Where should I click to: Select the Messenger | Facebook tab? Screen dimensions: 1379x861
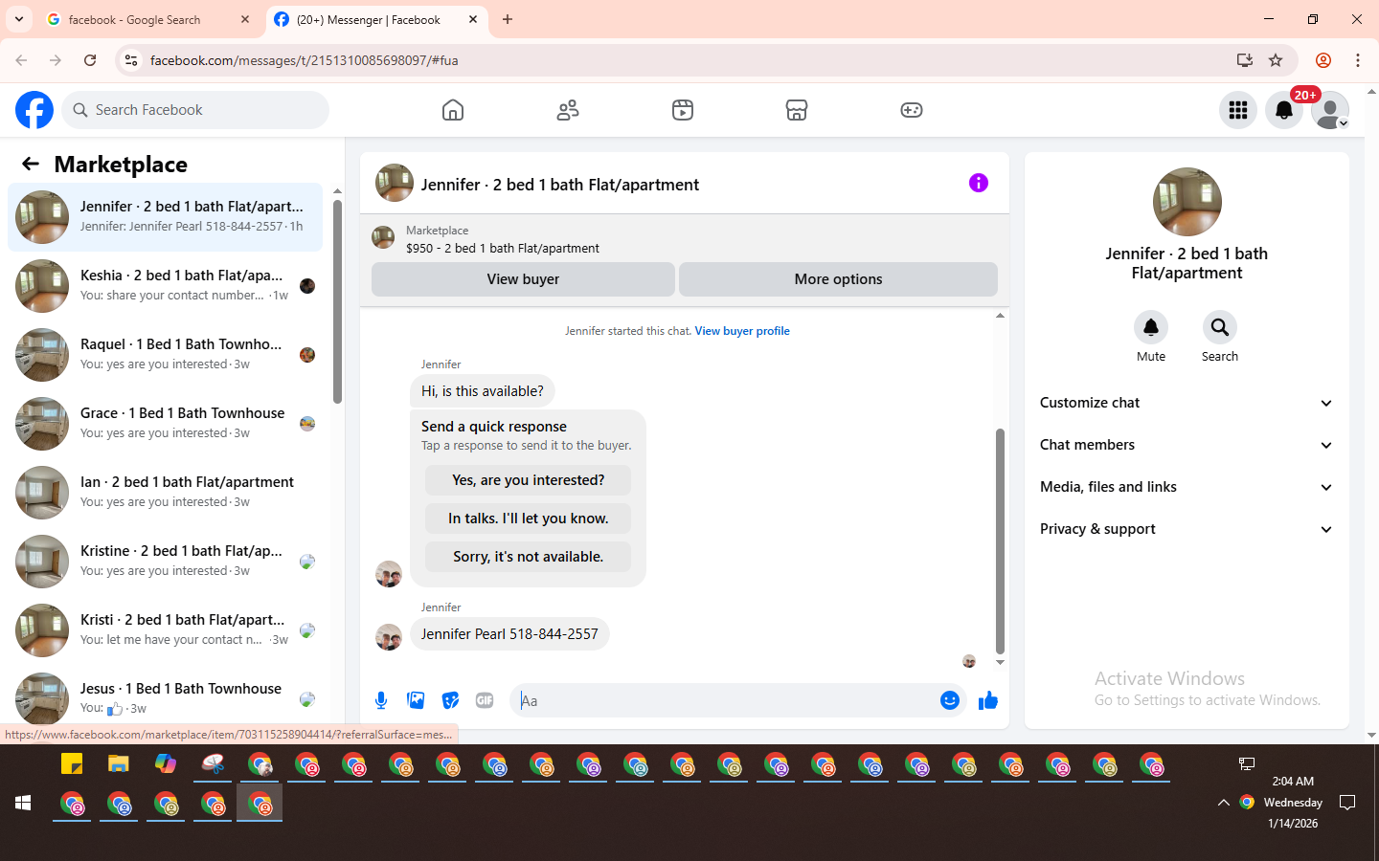(376, 19)
